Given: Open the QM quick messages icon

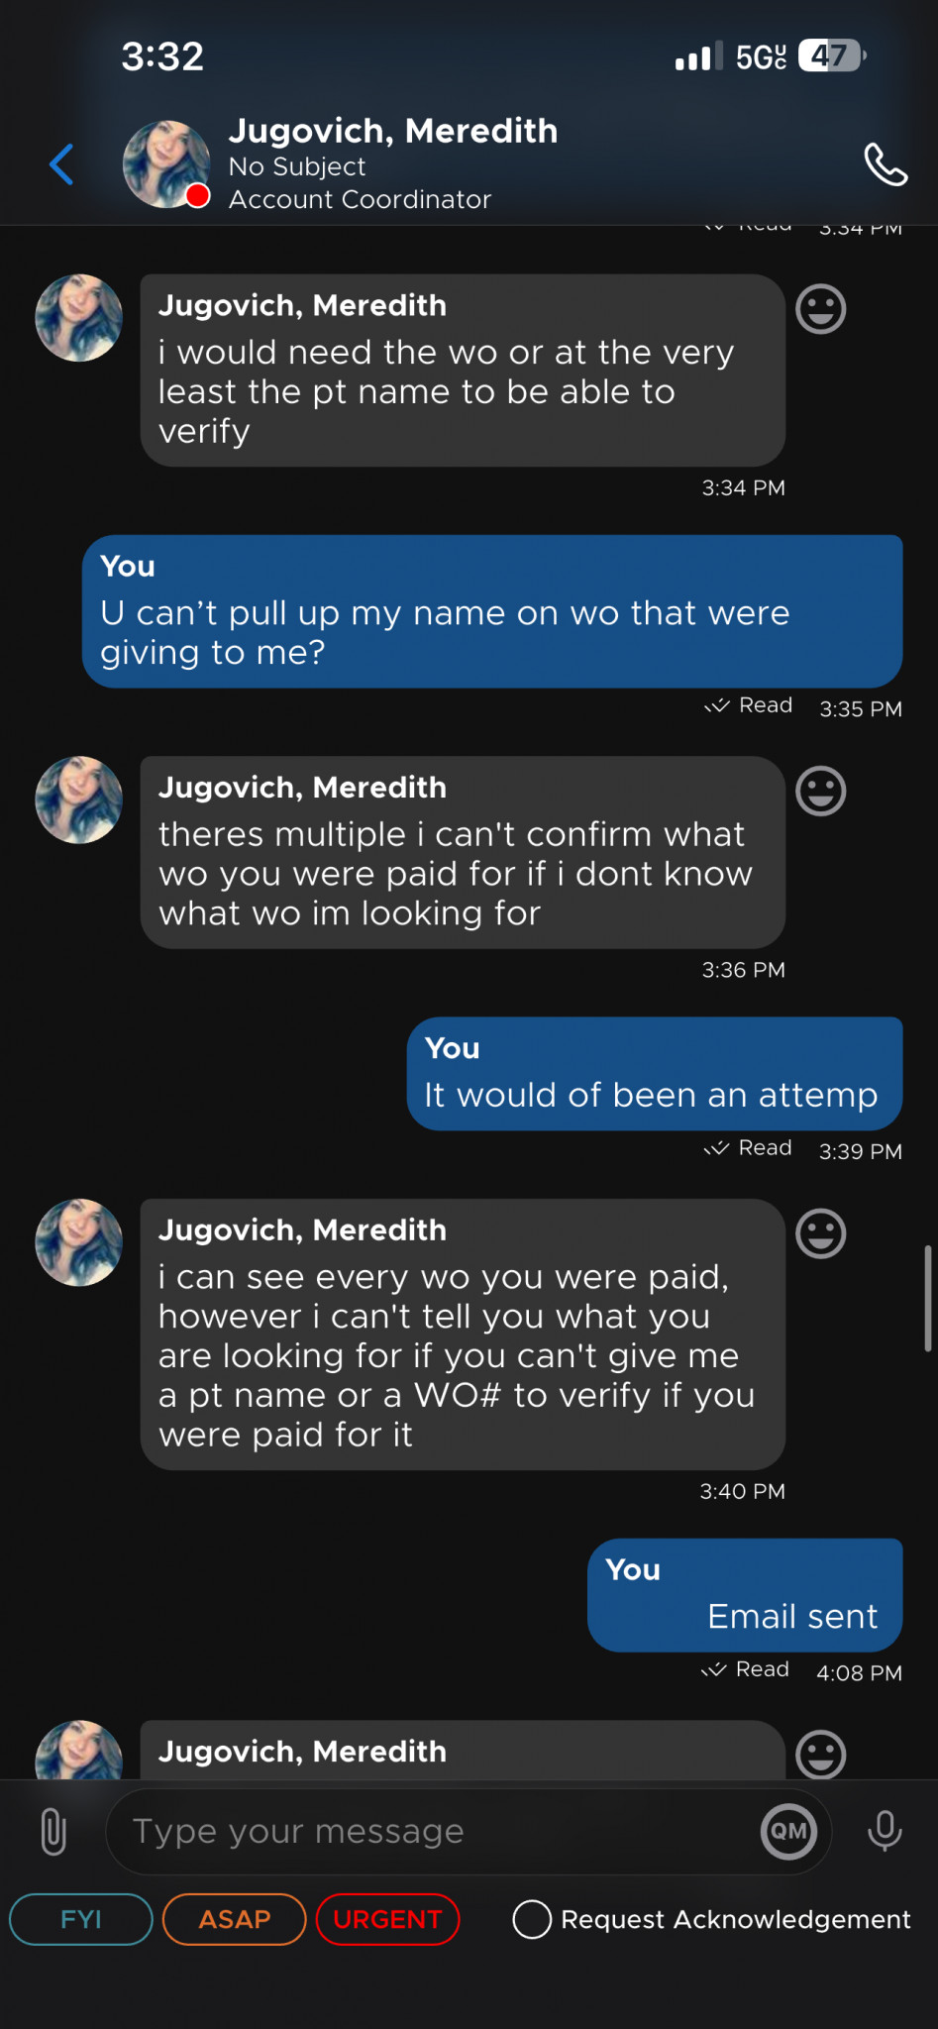Looking at the screenshot, I should pos(788,1831).
